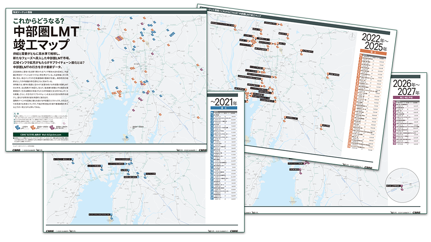
Task: Click the CBRE logo at the ~2021年 page's bottom right
Action: 234,231
